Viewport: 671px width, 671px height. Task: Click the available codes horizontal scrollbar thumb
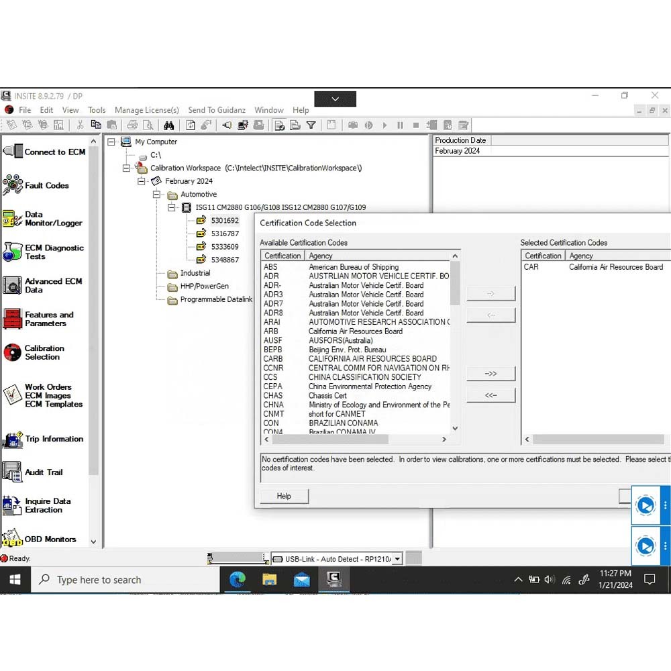point(330,440)
